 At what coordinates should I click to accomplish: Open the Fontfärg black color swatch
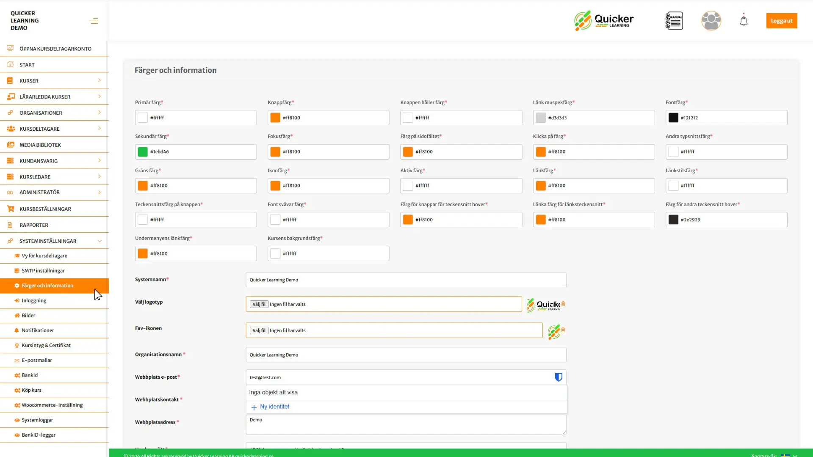(673, 118)
